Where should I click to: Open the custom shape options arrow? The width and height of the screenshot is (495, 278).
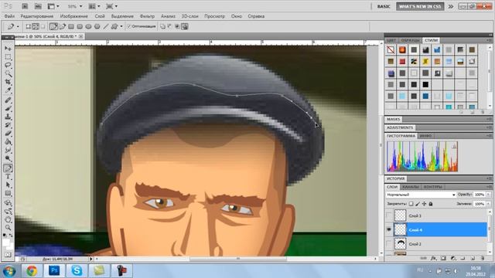click(x=121, y=27)
